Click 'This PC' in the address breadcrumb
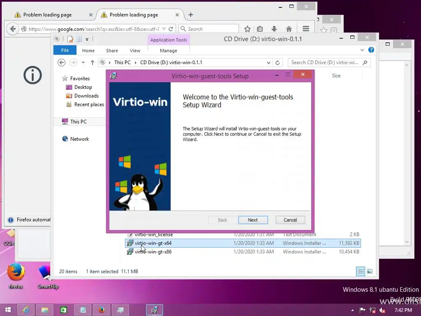Viewport: 421px width, 316px height. (122, 63)
